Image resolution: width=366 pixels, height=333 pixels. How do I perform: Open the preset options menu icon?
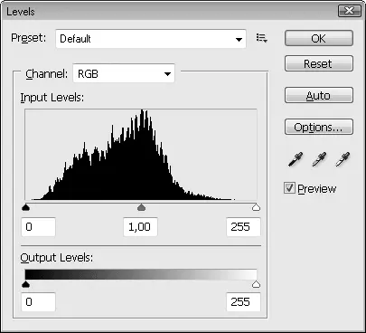click(x=261, y=38)
